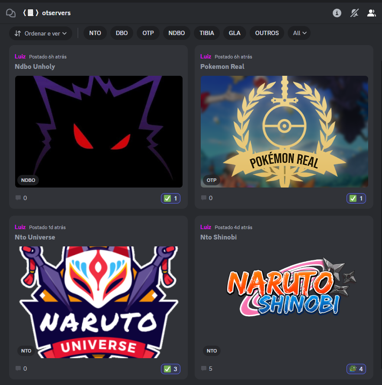Toggle checkmark reaction on Ndbo Unholy
Viewport: 382px width, 385px height.
pyautogui.click(x=171, y=198)
